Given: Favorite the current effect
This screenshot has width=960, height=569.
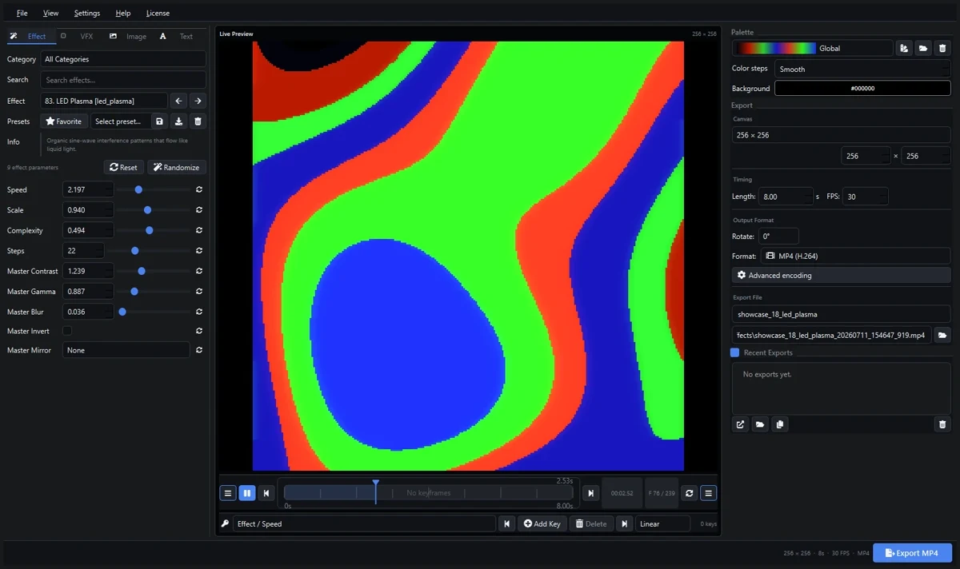Looking at the screenshot, I should tap(64, 121).
